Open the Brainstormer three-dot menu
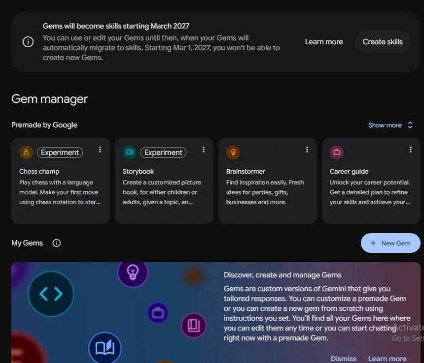The width and height of the screenshot is (424, 363). click(x=307, y=150)
